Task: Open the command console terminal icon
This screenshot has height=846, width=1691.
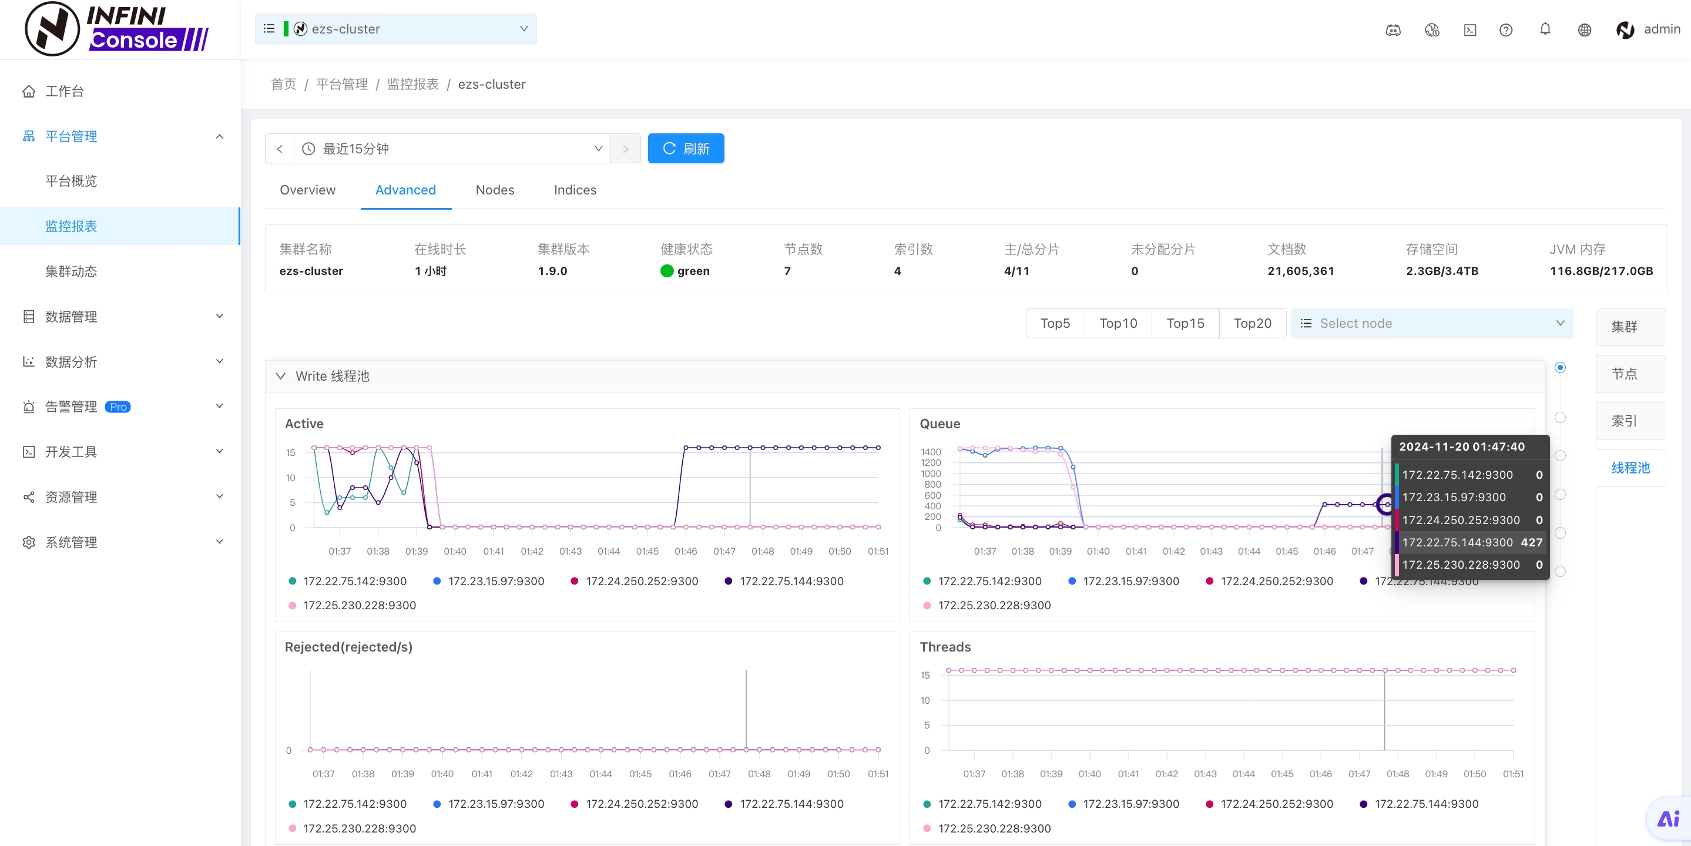Action: (1469, 30)
